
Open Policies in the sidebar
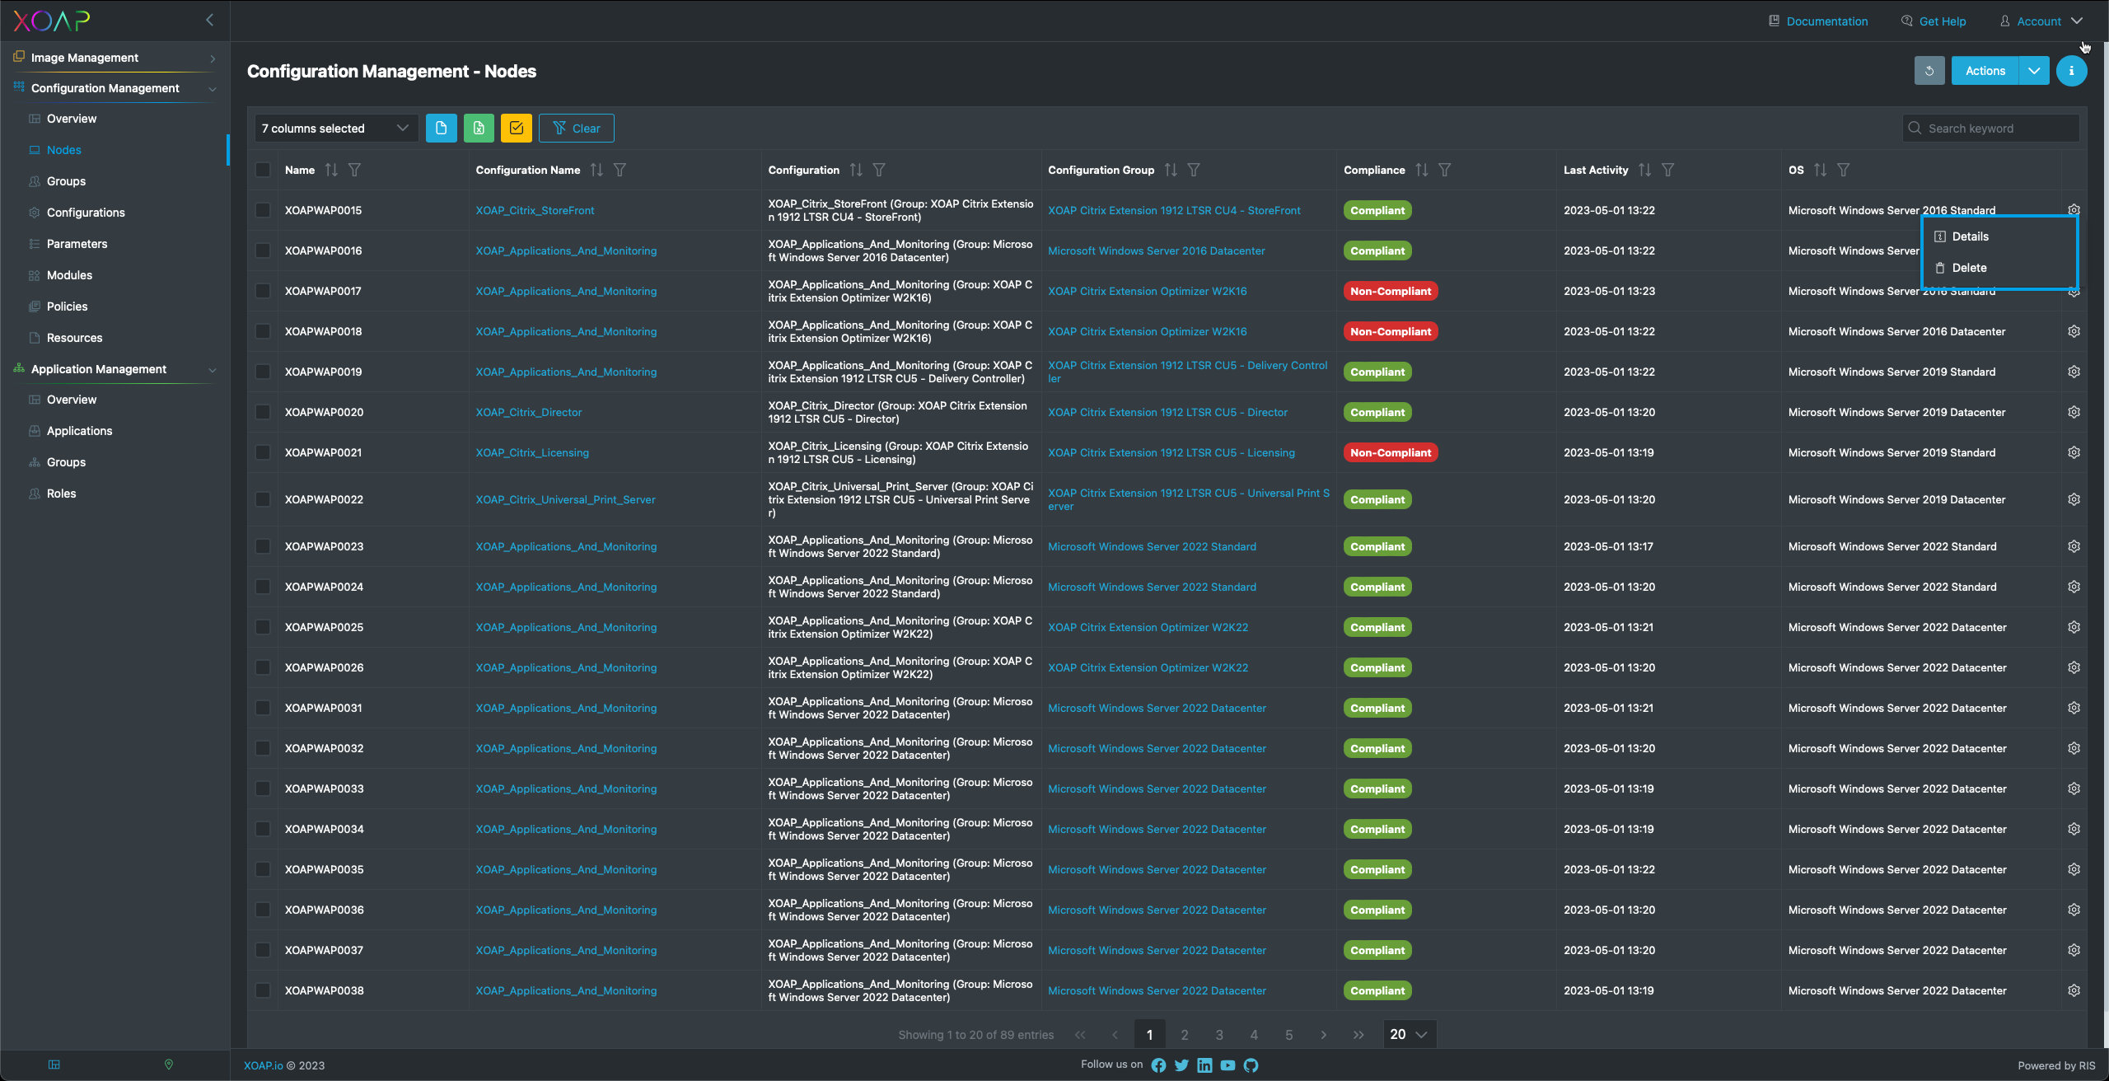point(67,307)
